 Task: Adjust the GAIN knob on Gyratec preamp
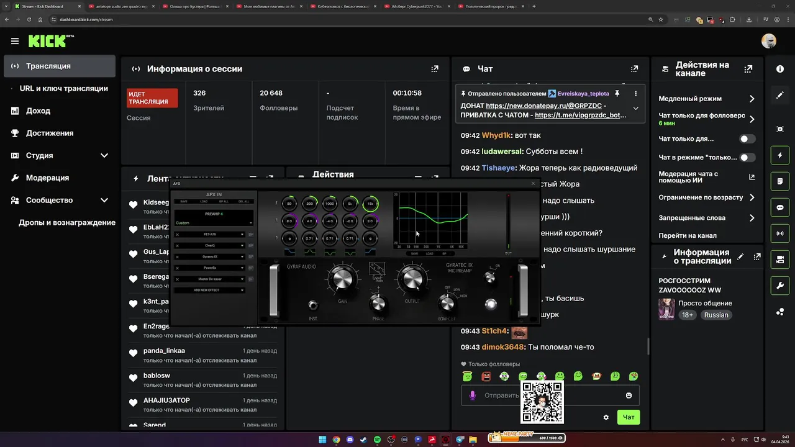pos(342,279)
